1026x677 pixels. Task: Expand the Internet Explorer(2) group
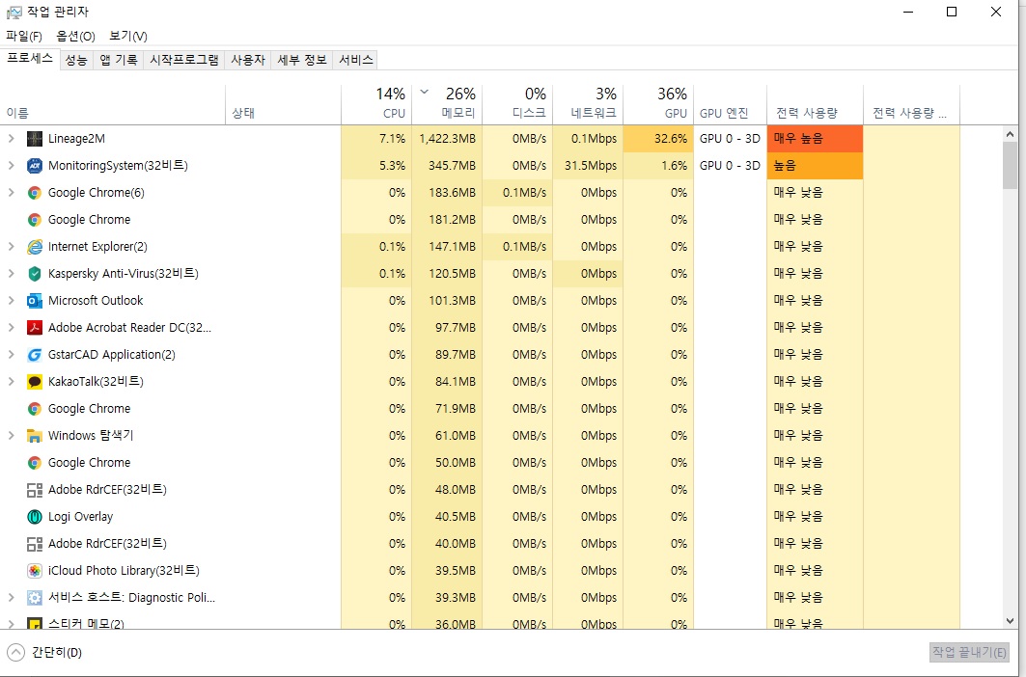pyautogui.click(x=12, y=247)
